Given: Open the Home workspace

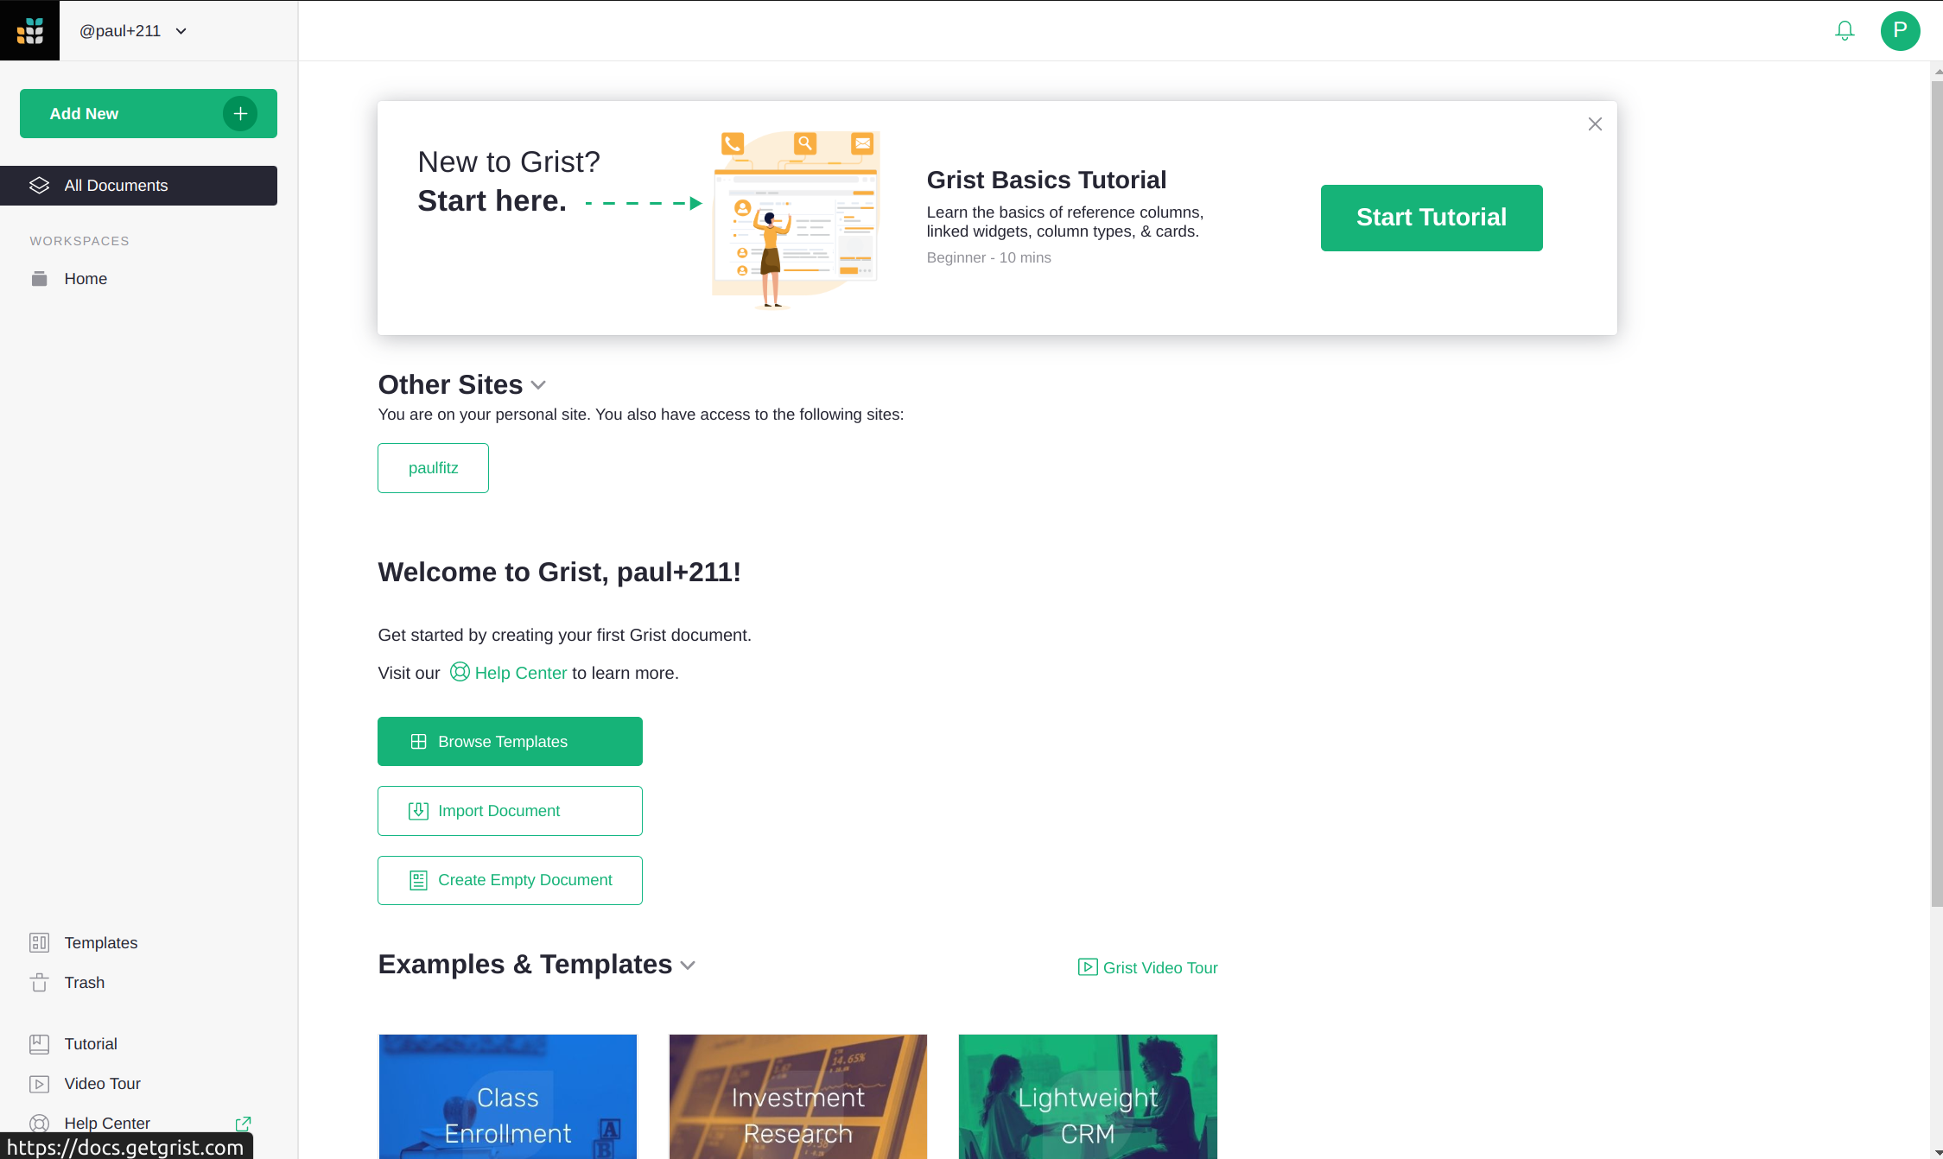Looking at the screenshot, I should (x=85, y=279).
